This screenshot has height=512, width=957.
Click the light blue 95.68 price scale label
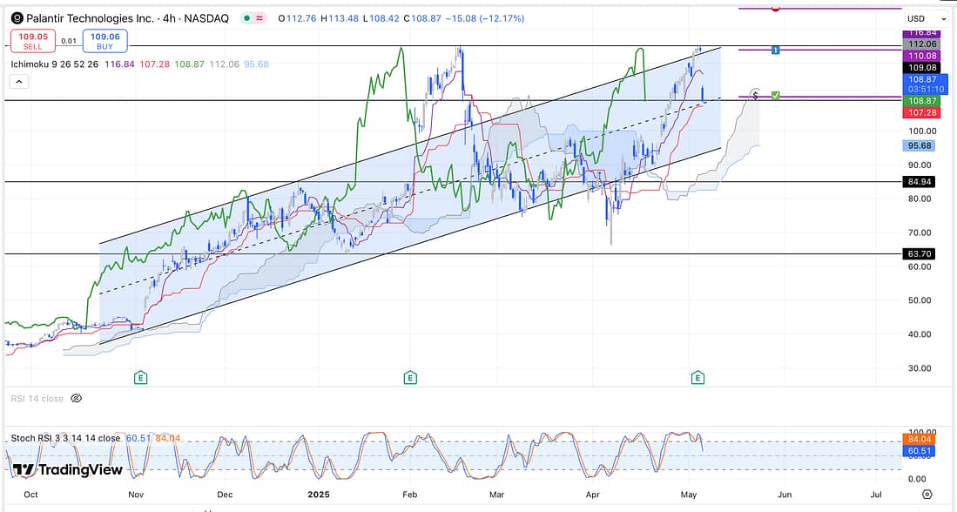pyautogui.click(x=920, y=145)
